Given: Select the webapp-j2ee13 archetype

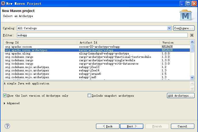Looking at the screenshot, I should [x=97, y=67].
